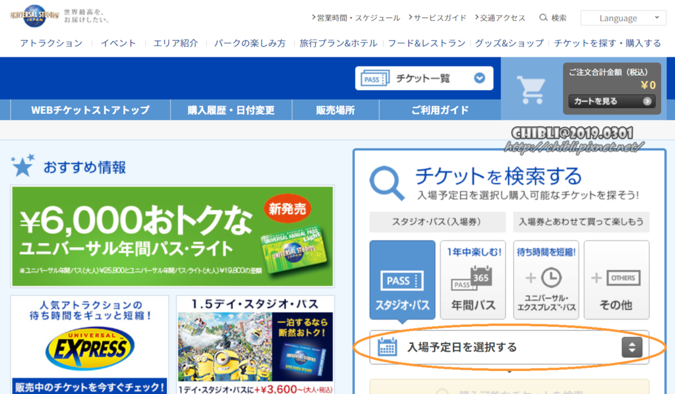Expand the チケット一覧 dropdown
Image resolution: width=675 pixels, height=394 pixels.
click(424, 78)
